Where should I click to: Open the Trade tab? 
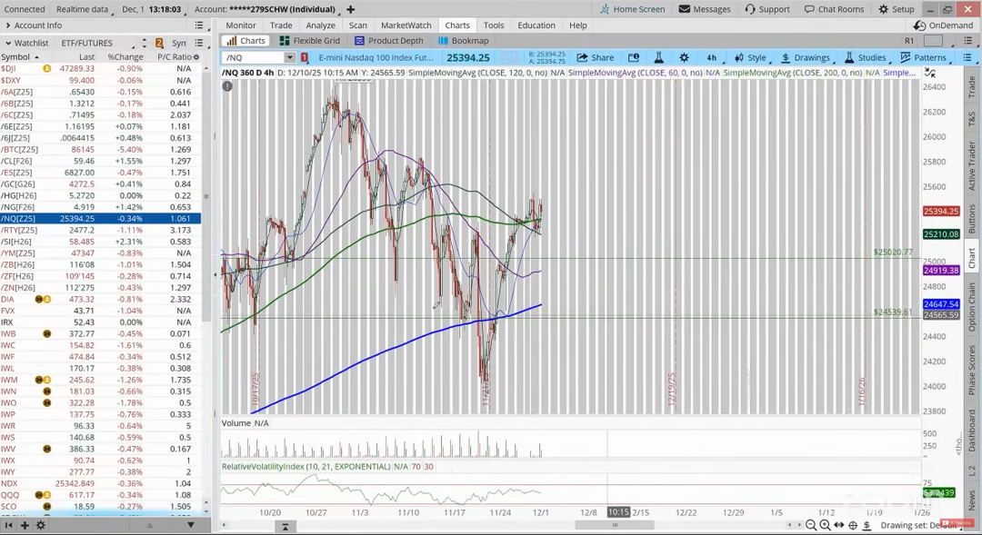(281, 25)
